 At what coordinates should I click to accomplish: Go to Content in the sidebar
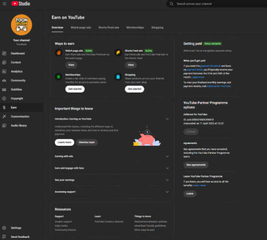click(x=16, y=62)
